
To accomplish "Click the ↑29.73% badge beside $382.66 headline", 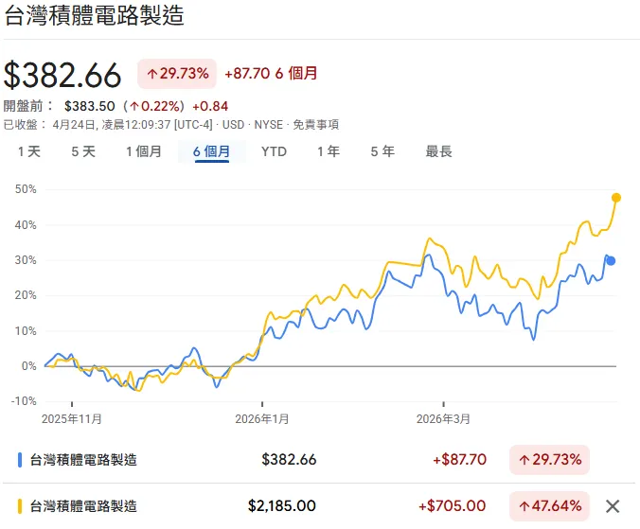I will tap(177, 74).
